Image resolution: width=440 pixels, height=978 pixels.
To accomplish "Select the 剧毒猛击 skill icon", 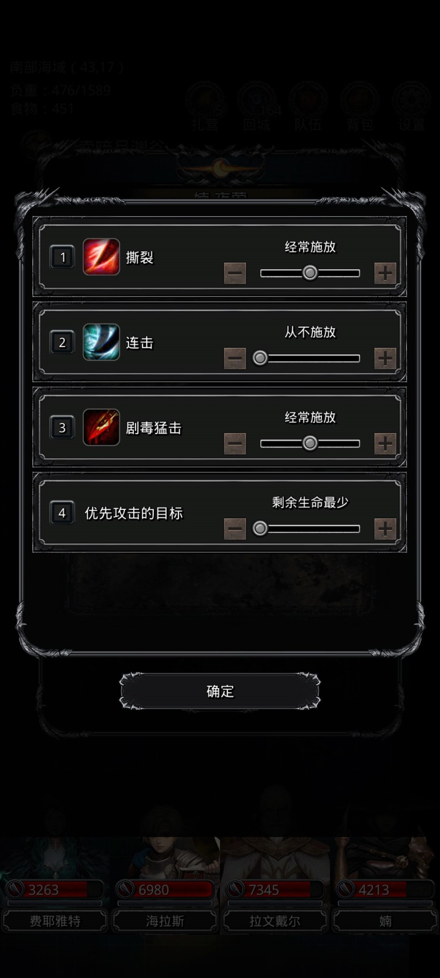I will (101, 427).
